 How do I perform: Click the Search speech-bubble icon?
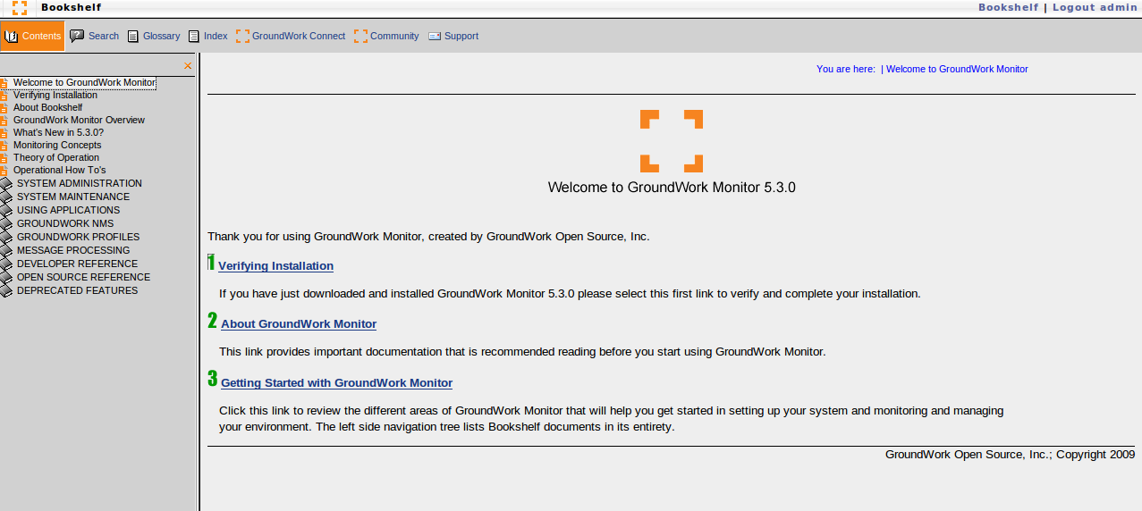pyautogui.click(x=78, y=37)
